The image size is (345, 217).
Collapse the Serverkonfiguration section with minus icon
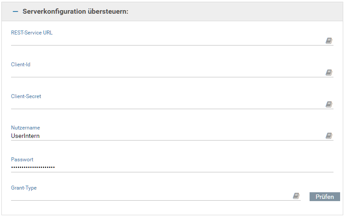coord(16,11)
